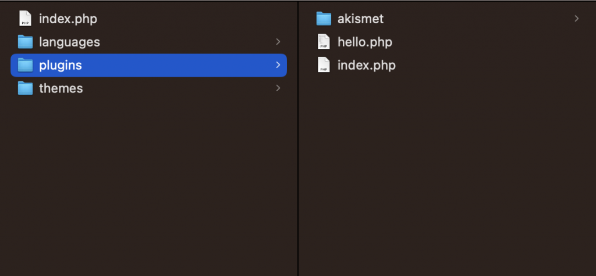
Task: Click the chevron on the plugins row
Action: 278,65
